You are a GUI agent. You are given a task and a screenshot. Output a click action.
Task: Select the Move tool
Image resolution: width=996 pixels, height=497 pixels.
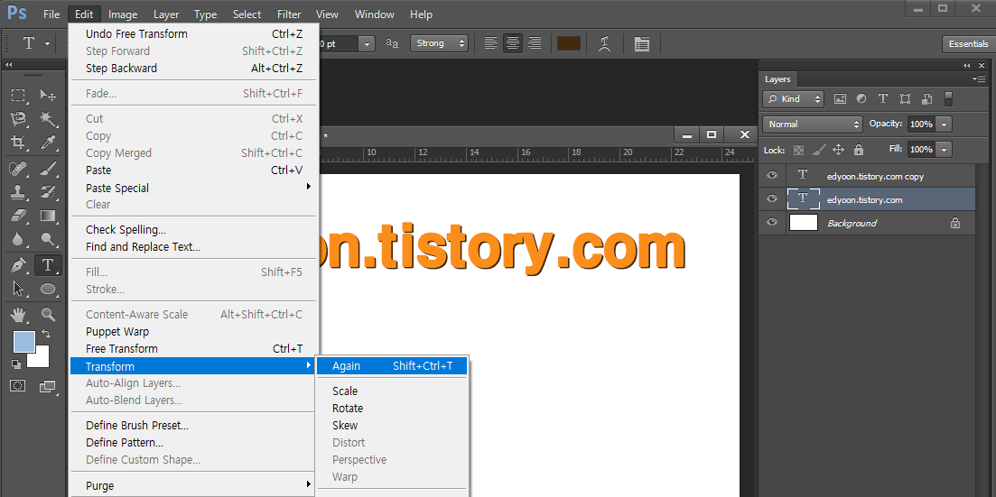tap(48, 96)
